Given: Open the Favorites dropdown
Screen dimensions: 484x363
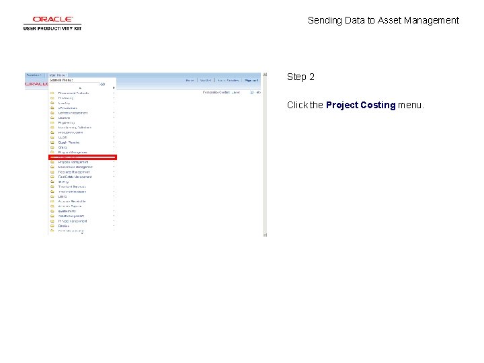Looking at the screenshot, I should pyautogui.click(x=34, y=75).
